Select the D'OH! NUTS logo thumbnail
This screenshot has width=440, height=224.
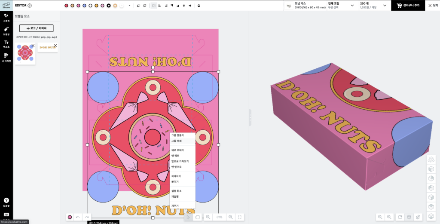tap(48, 47)
